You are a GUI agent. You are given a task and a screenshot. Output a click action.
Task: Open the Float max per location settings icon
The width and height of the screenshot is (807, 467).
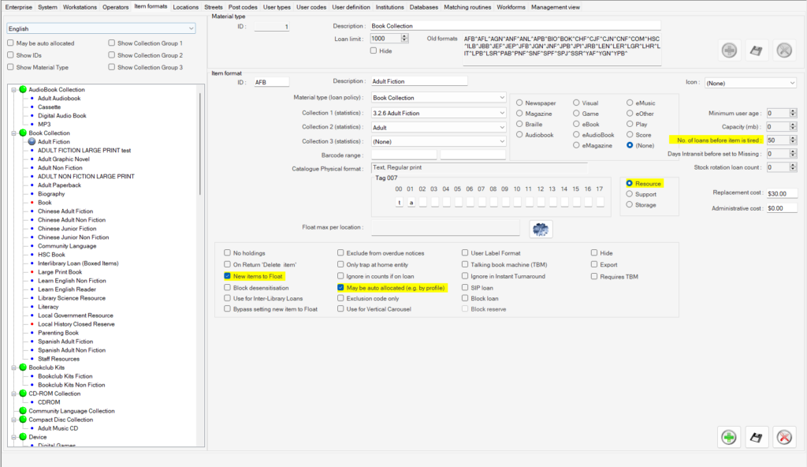pyautogui.click(x=541, y=229)
